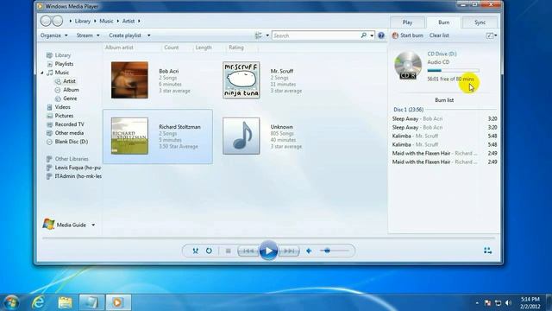The height and width of the screenshot is (311, 552).
Task: Select Library in the navigation tree
Action: click(x=63, y=55)
